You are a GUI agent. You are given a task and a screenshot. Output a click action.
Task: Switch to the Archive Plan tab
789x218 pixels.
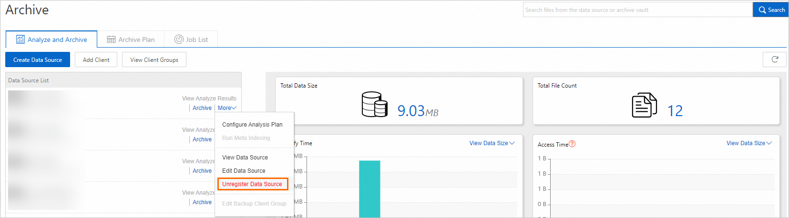tap(131, 40)
